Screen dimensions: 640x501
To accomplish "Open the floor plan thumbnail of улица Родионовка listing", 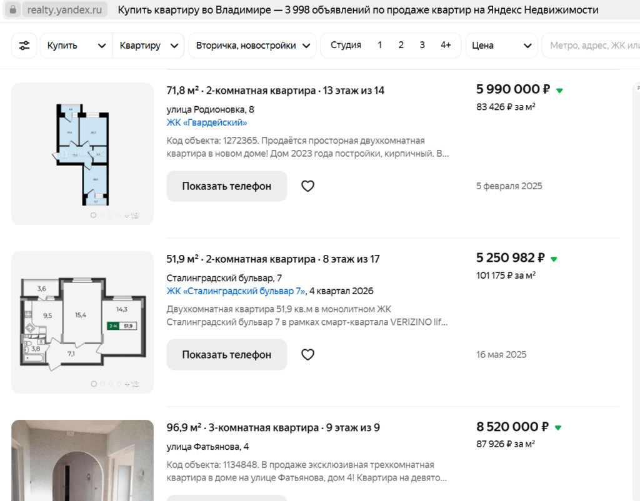I will point(82,154).
